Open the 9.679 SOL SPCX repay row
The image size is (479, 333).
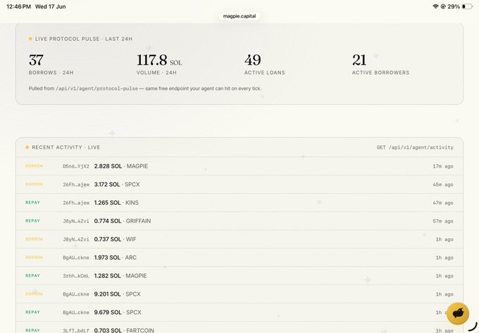240,313
